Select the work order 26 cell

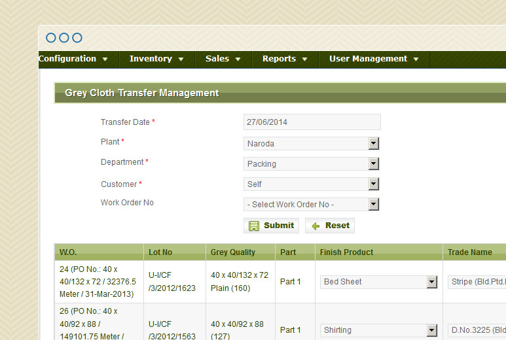[x=99, y=322]
